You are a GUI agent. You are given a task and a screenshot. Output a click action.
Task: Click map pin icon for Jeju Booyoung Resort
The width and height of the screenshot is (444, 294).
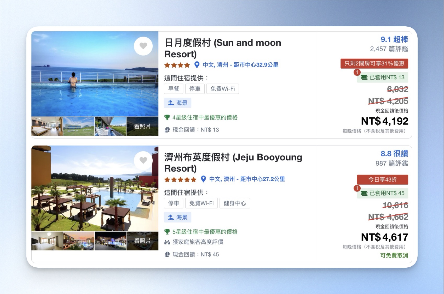point(203,179)
